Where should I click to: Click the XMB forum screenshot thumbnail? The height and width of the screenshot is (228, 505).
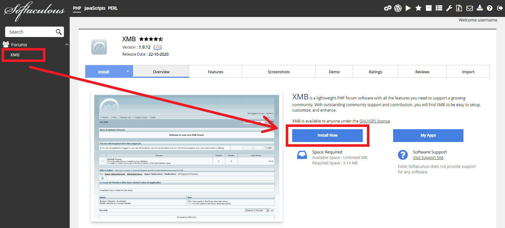point(187,158)
